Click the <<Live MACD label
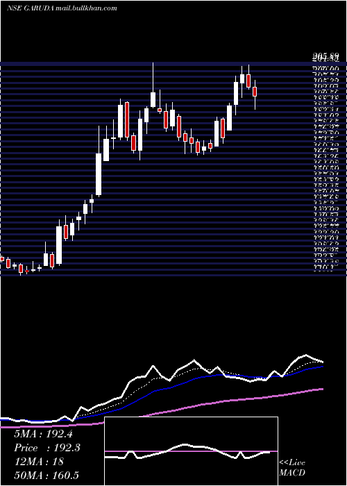This screenshot has height=486, width=347. [292, 468]
